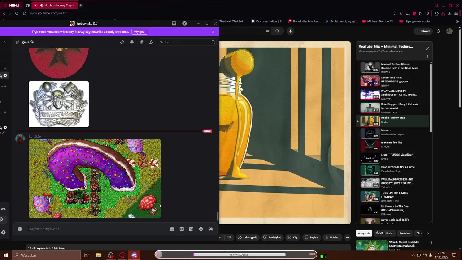The width and height of the screenshot is (462, 260).
Task: Switch to Hozho - Honey Trap browser tab
Action: (x=54, y=5)
